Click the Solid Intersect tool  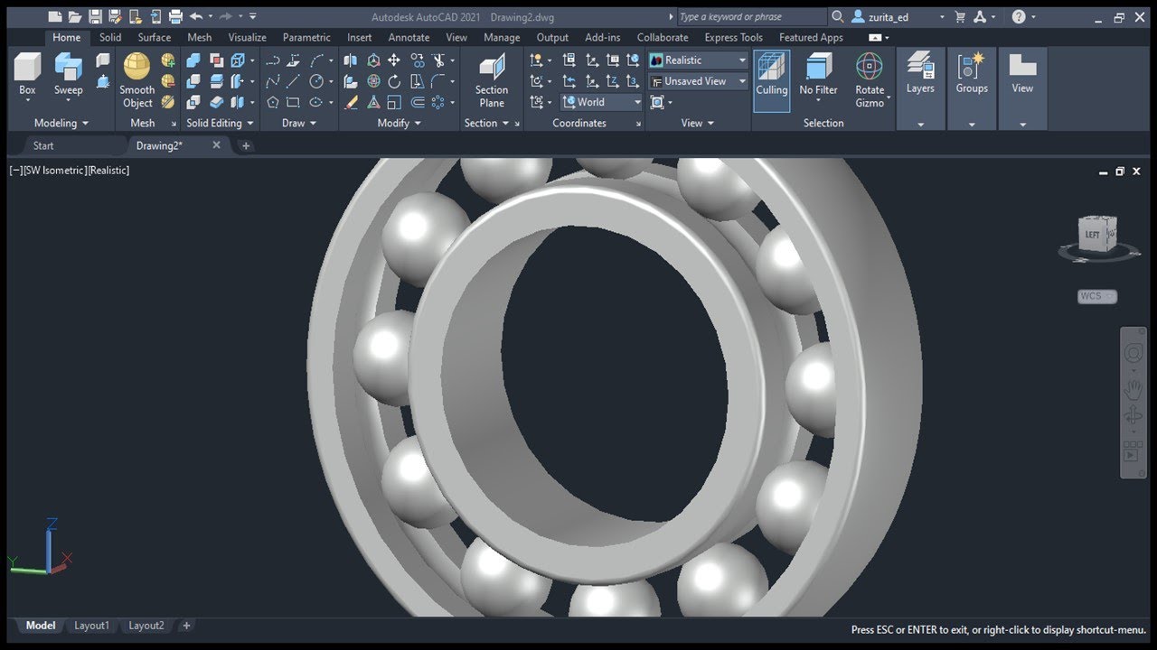click(193, 102)
